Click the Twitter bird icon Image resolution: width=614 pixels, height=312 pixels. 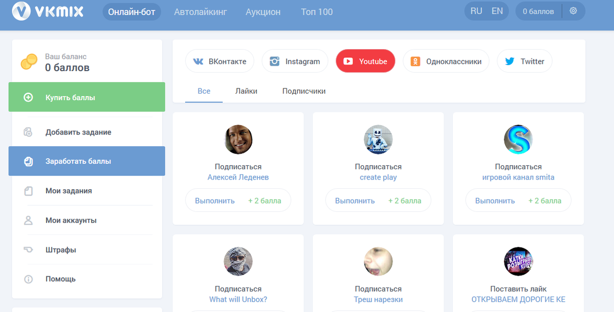pos(510,61)
